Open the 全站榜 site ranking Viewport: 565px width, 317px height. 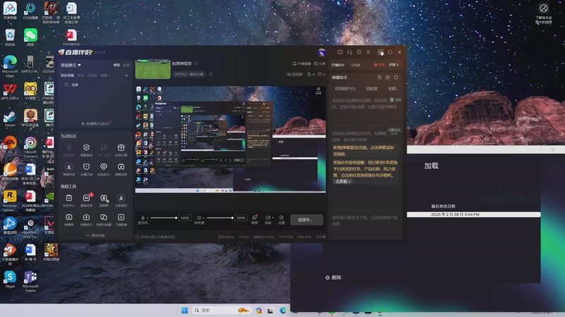pyautogui.click(x=295, y=75)
